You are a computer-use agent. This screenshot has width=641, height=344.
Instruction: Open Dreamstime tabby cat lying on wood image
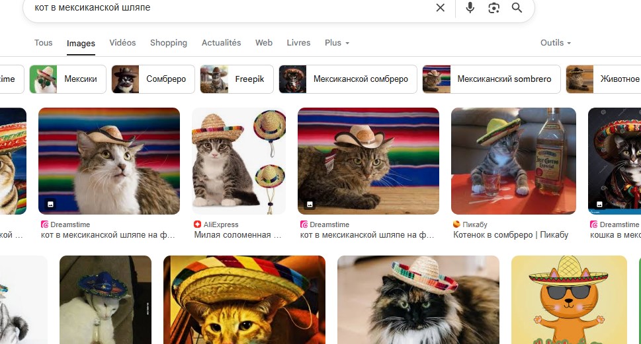coord(368,161)
